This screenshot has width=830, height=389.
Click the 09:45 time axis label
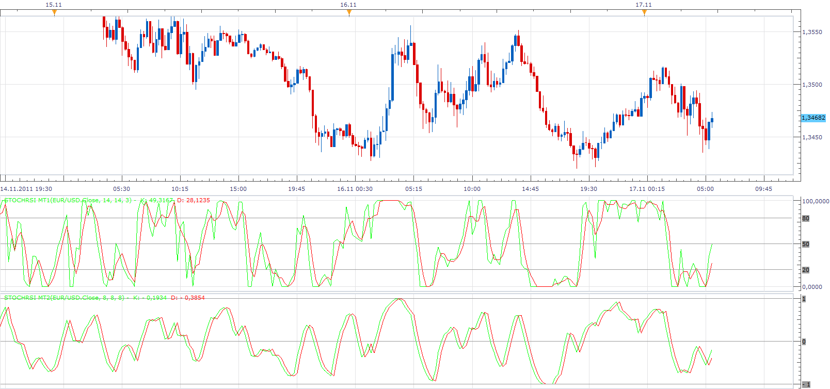pyautogui.click(x=764, y=189)
